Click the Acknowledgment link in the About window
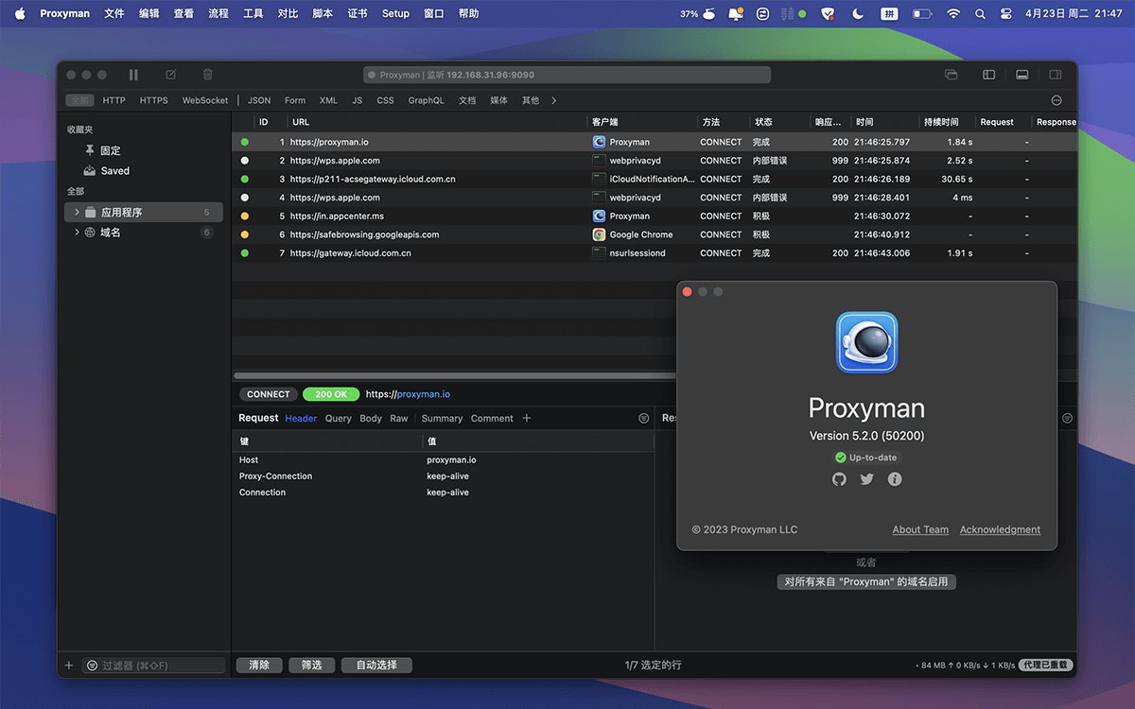 coord(1000,529)
